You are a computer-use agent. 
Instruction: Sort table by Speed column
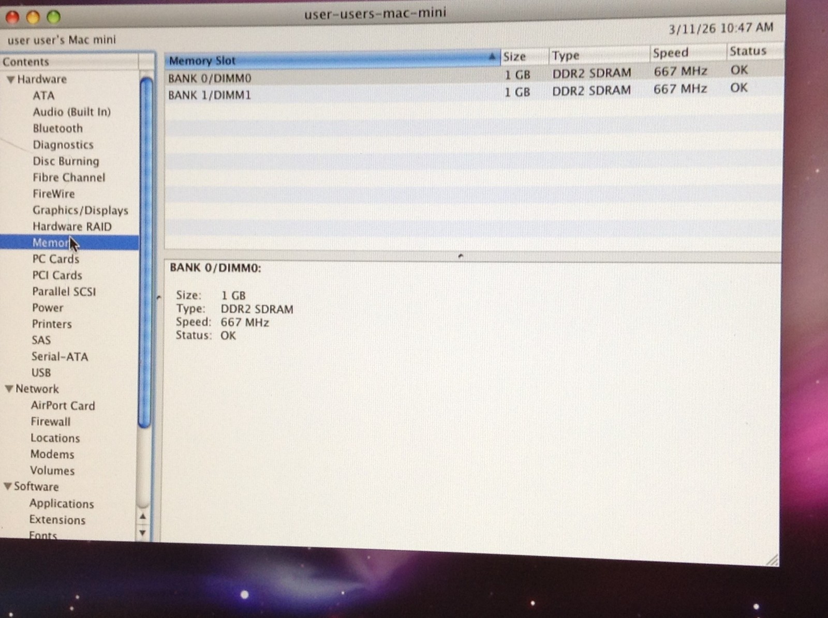(688, 52)
